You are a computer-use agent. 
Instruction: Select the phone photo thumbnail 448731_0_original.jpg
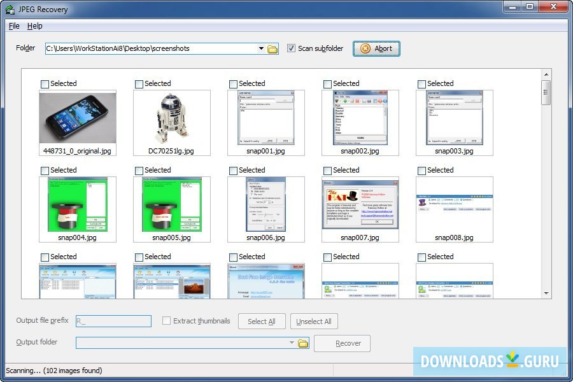78,118
